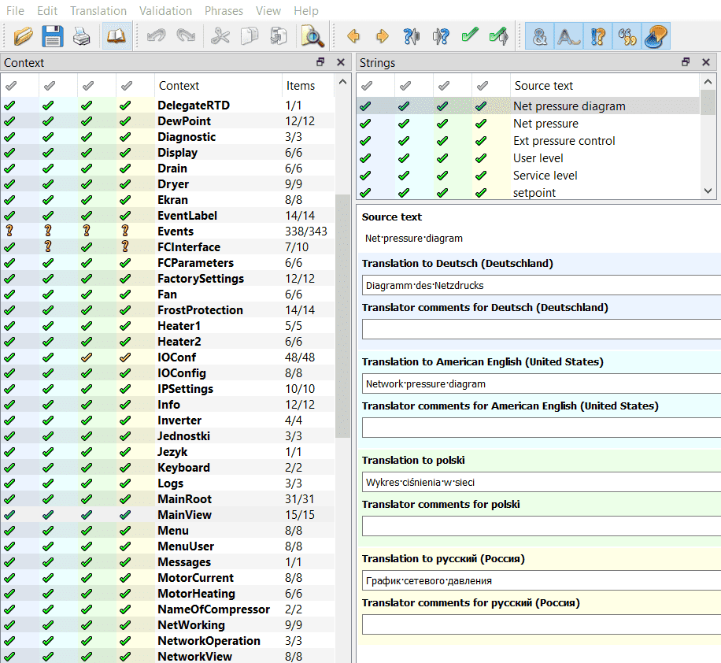This screenshot has height=663, width=721.
Task: Open Find with the magnifier icon
Action: point(312,36)
